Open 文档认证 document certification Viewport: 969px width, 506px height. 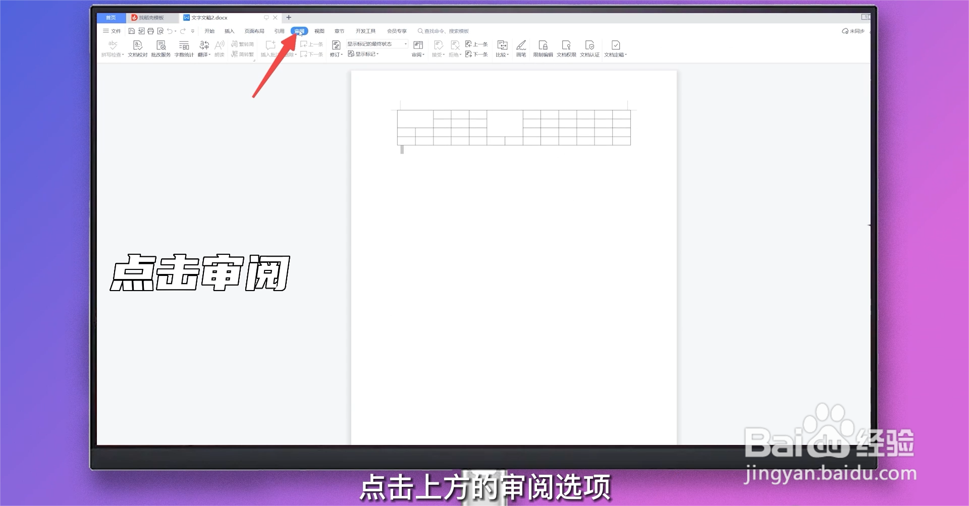tap(589, 48)
